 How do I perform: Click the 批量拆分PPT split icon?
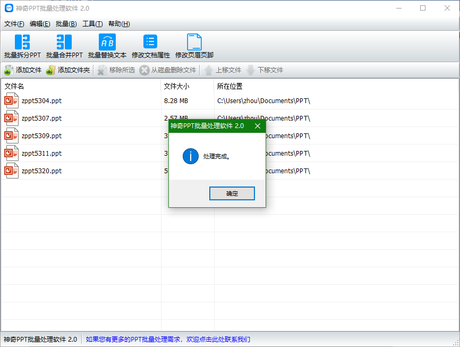(x=22, y=43)
